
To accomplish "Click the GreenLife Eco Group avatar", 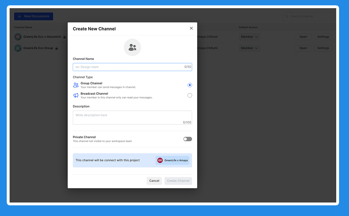I will (x=18, y=48).
